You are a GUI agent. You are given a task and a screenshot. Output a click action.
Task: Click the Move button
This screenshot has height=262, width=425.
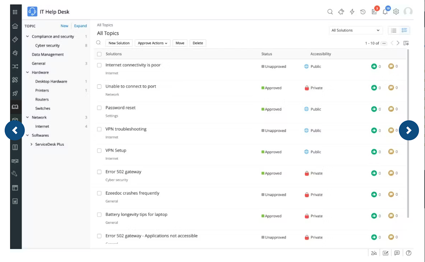(180, 43)
